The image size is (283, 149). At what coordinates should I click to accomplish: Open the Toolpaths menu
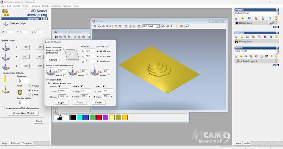(56, 6)
